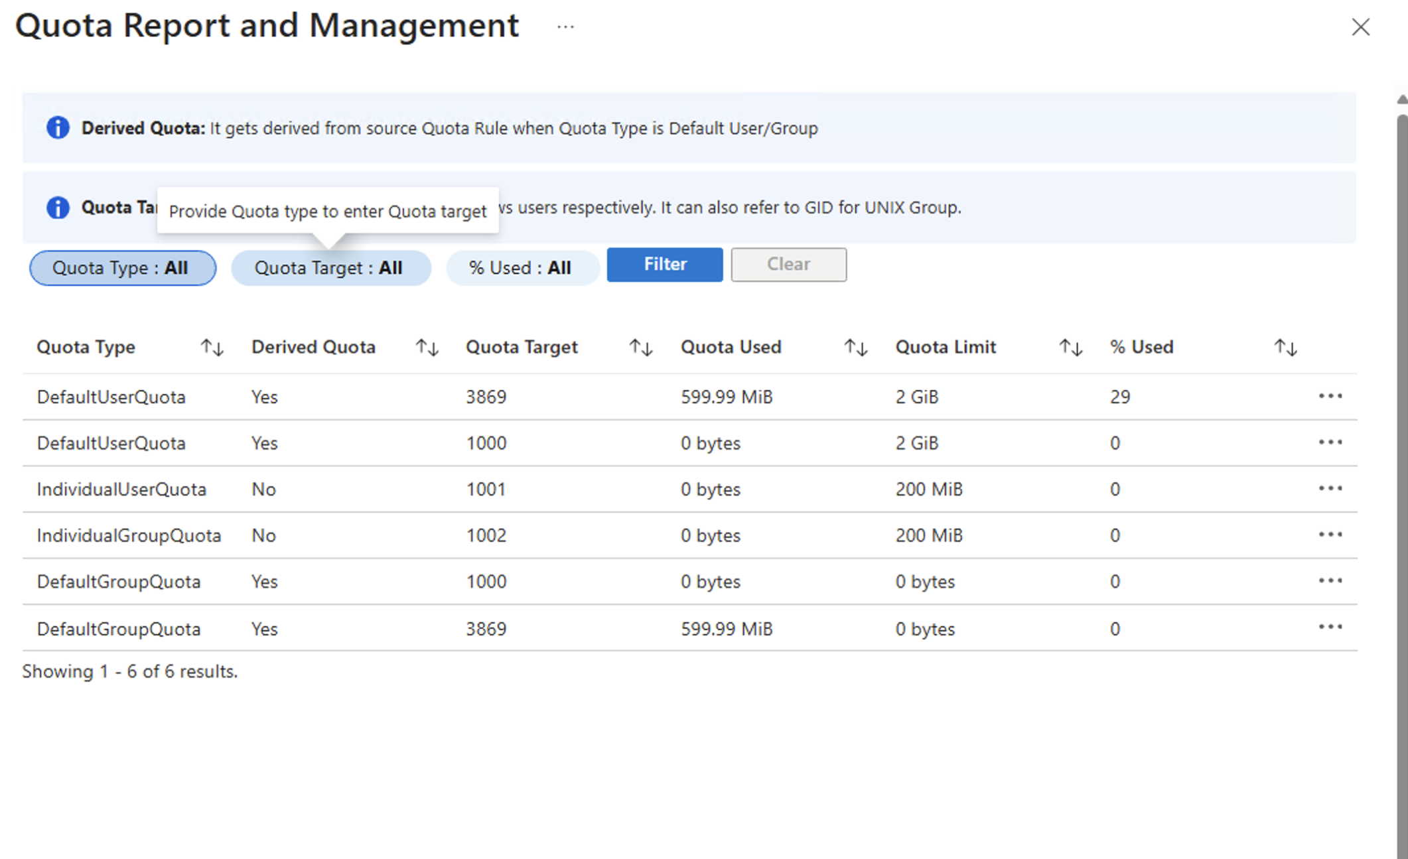
Task: Close the Quota Report and Management dialog
Action: [x=1361, y=27]
